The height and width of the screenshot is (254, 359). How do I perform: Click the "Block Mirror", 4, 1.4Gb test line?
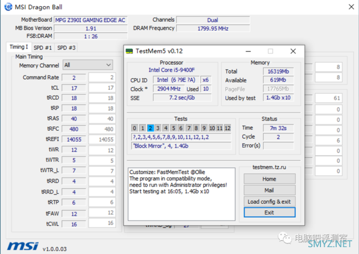(181, 146)
